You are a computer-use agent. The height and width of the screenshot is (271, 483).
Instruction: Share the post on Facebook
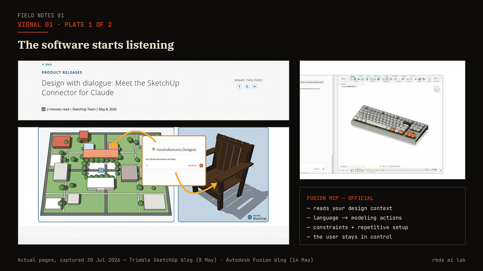[x=240, y=86]
